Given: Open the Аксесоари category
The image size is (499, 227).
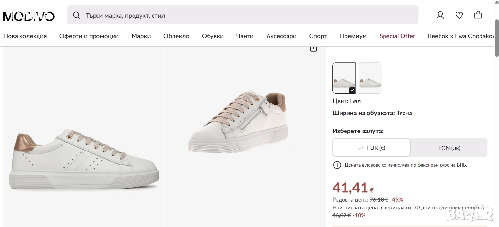Looking at the screenshot, I should (281, 36).
